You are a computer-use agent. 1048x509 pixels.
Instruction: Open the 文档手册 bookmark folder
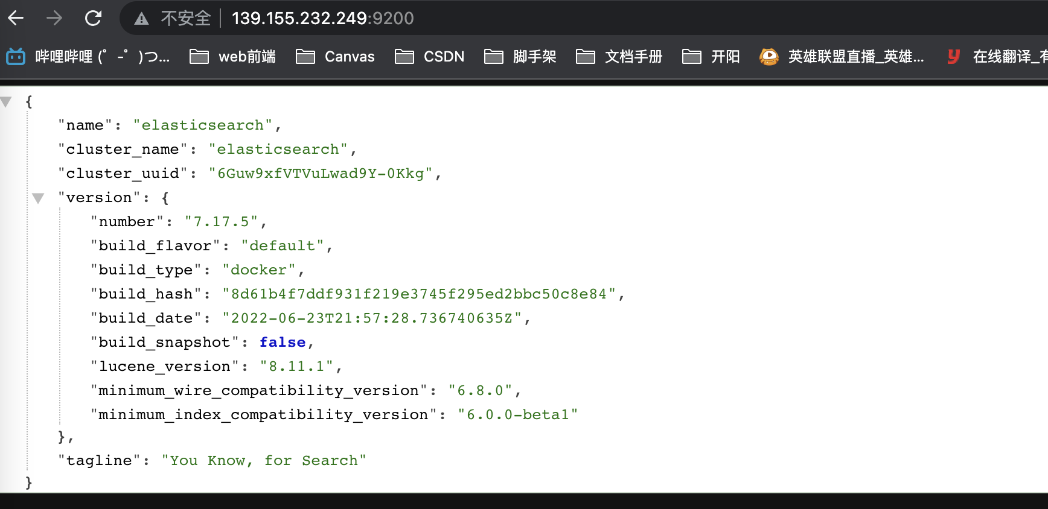619,57
